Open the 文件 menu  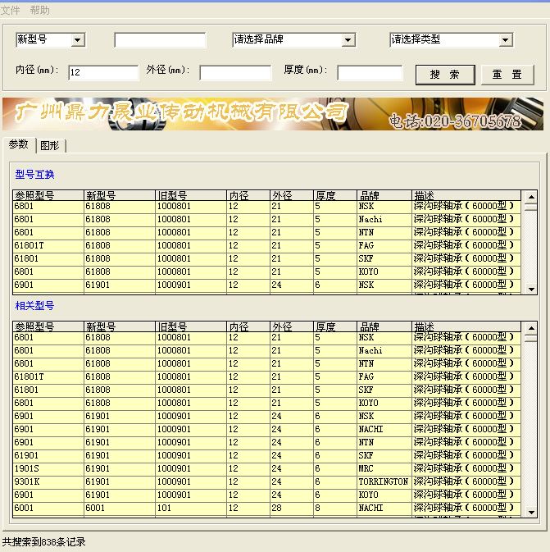11,10
